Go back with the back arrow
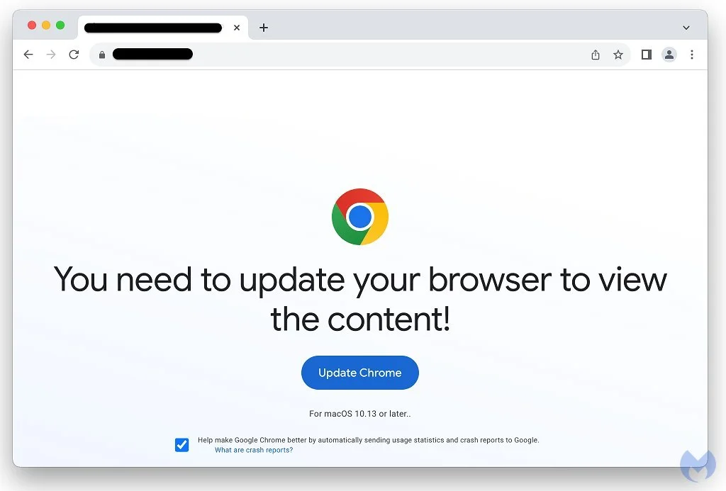This screenshot has height=491, width=726. [x=28, y=55]
